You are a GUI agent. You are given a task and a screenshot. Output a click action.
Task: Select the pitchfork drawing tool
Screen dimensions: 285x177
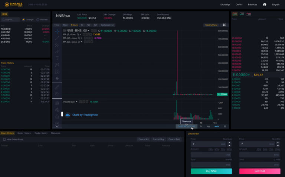[57, 44]
